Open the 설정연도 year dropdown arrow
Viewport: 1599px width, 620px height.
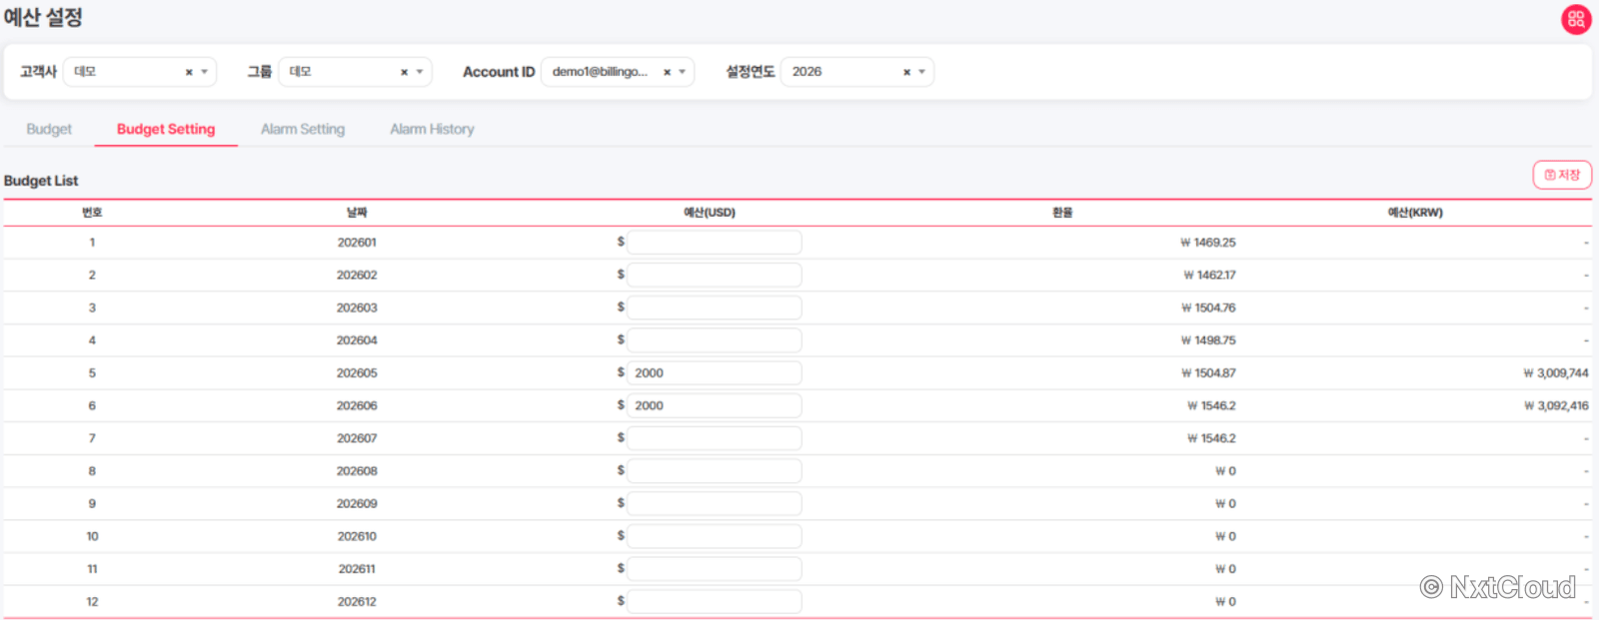921,72
